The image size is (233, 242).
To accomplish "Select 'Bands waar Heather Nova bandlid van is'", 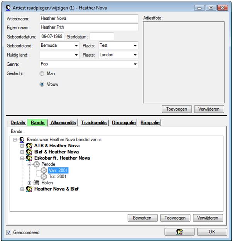I will point(64,140).
